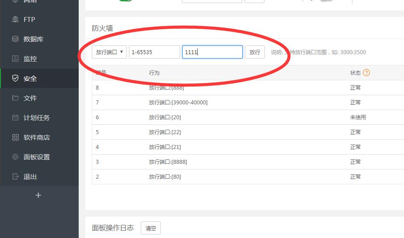Open the 数据库 database icon in sidebar

15,39
